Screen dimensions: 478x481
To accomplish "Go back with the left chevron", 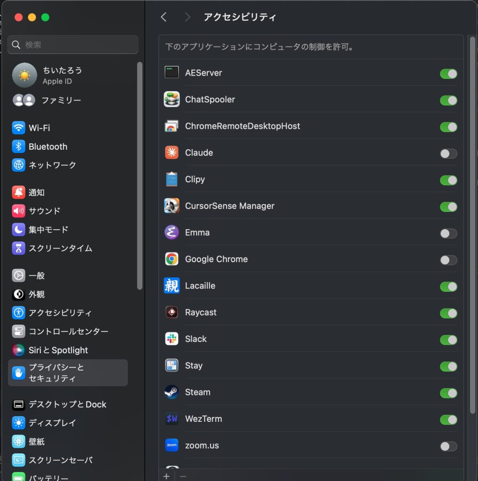I will click(164, 17).
